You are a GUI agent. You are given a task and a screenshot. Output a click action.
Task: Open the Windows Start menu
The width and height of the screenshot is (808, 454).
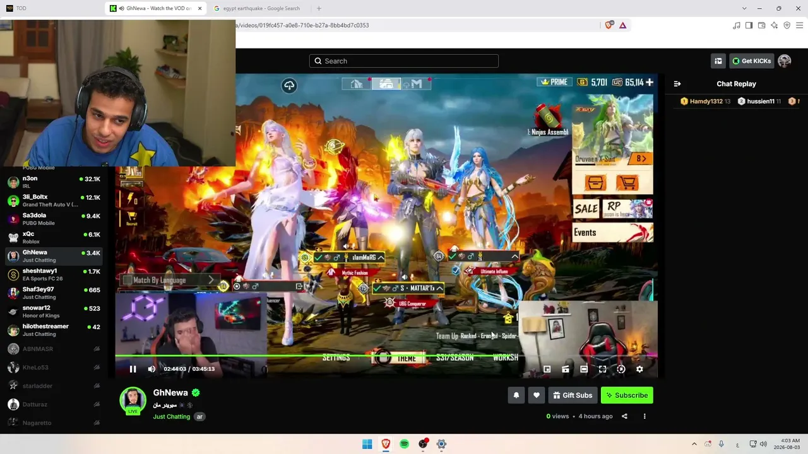pyautogui.click(x=367, y=444)
